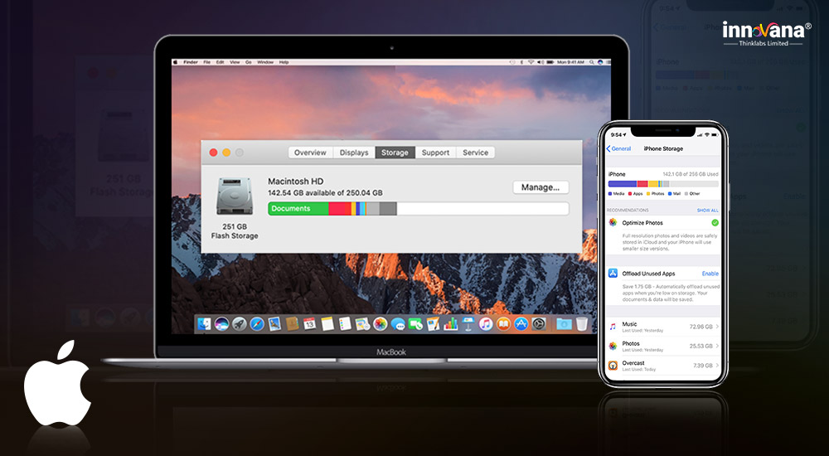Click menu bar clock 'Mon 9:41 AM'

pyautogui.click(x=570, y=62)
